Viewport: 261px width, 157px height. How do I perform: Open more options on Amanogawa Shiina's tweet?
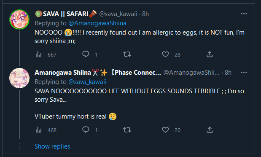244,72
